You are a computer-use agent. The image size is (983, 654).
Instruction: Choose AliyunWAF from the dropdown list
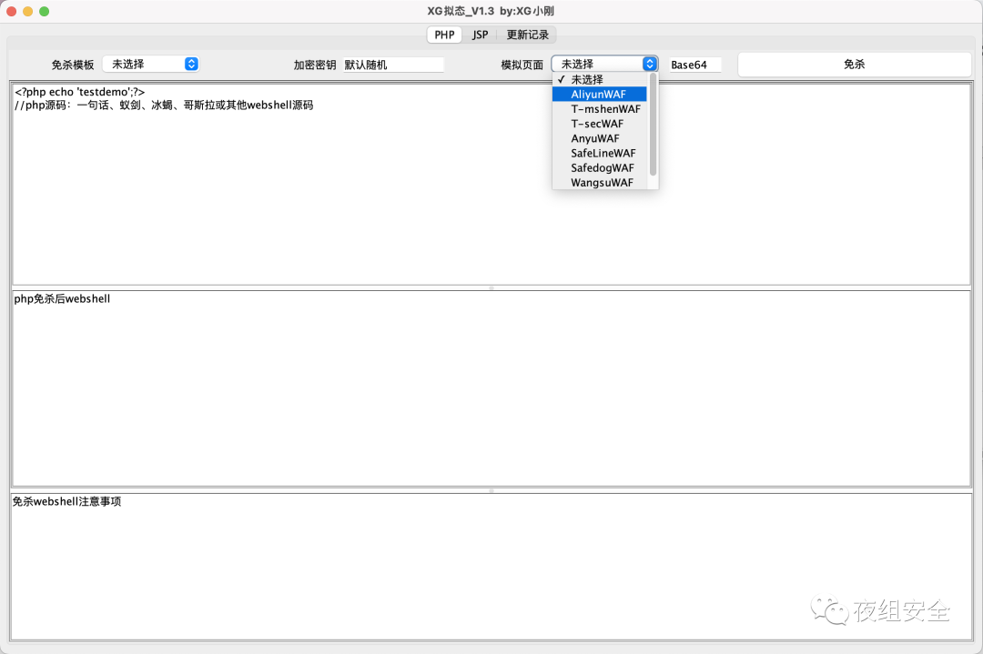(x=600, y=95)
